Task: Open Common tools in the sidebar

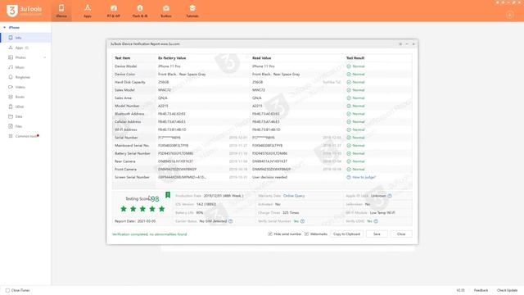Action: click(x=25, y=136)
